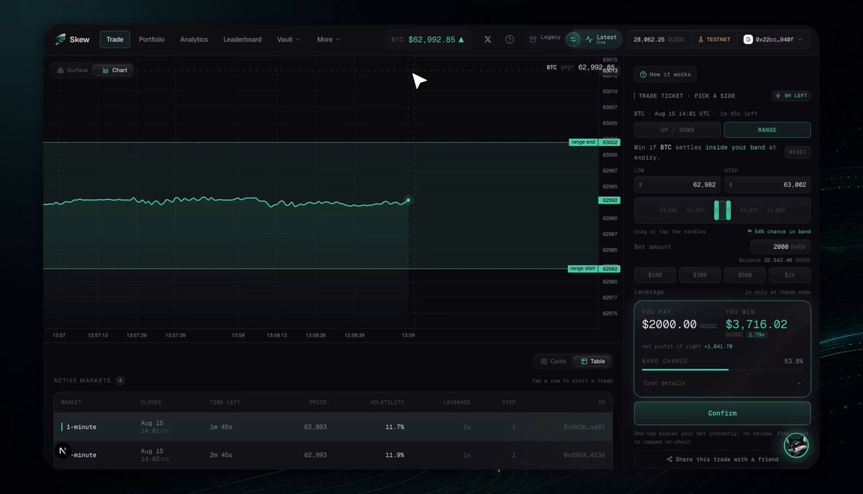Click the left handle of range slider
The width and height of the screenshot is (863, 494).
click(716, 211)
